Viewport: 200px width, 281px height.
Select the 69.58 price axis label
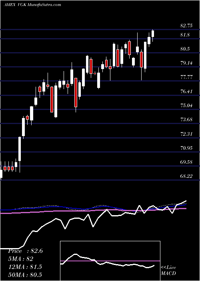186,162
